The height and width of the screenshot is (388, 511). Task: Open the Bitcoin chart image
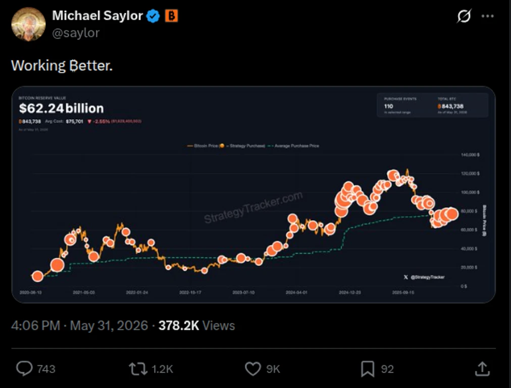coord(253,195)
